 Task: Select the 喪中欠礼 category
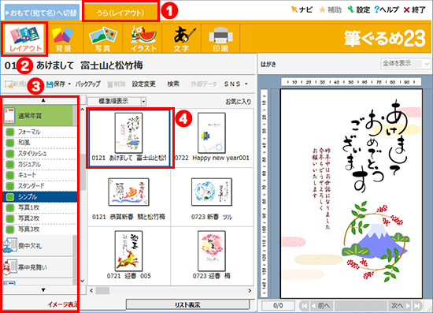38,245
